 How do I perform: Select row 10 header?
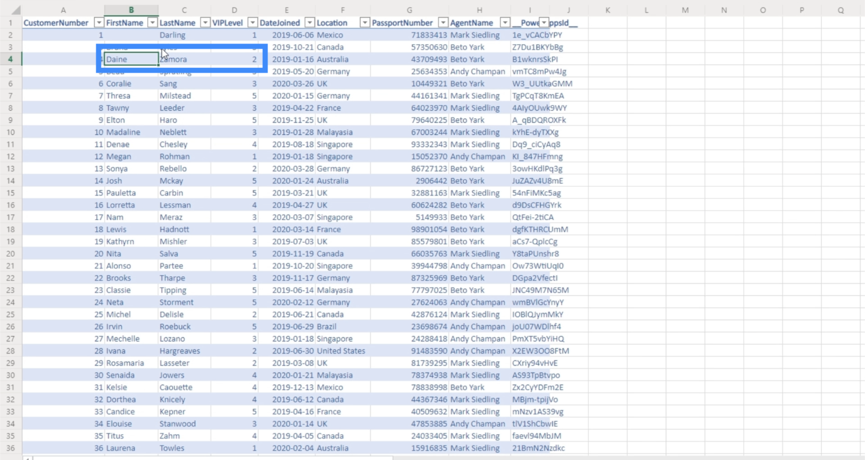10,132
